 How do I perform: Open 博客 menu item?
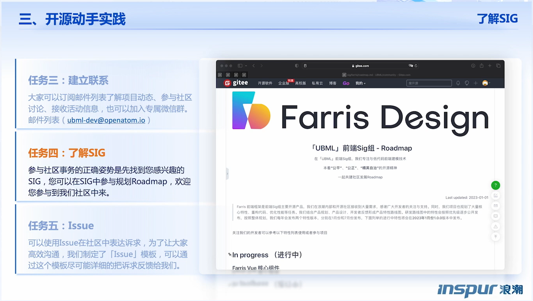coord(333,83)
